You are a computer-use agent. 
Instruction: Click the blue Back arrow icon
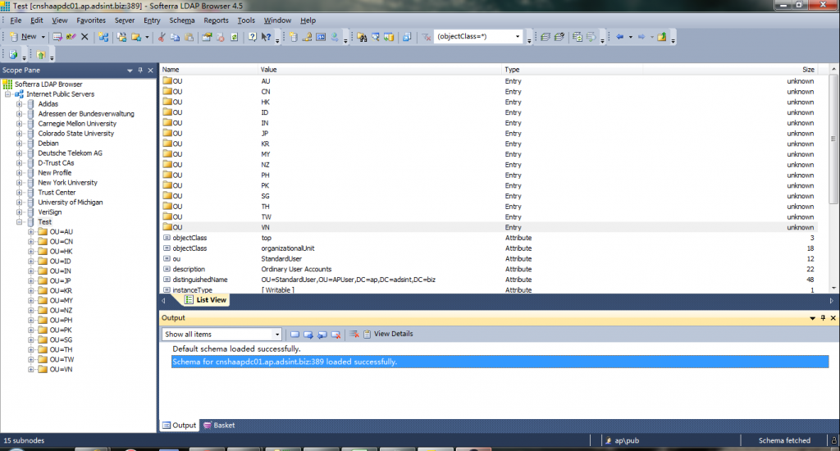coord(619,37)
